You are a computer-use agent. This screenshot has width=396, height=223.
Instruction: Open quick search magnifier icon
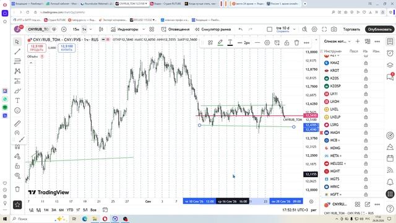pos(304,29)
